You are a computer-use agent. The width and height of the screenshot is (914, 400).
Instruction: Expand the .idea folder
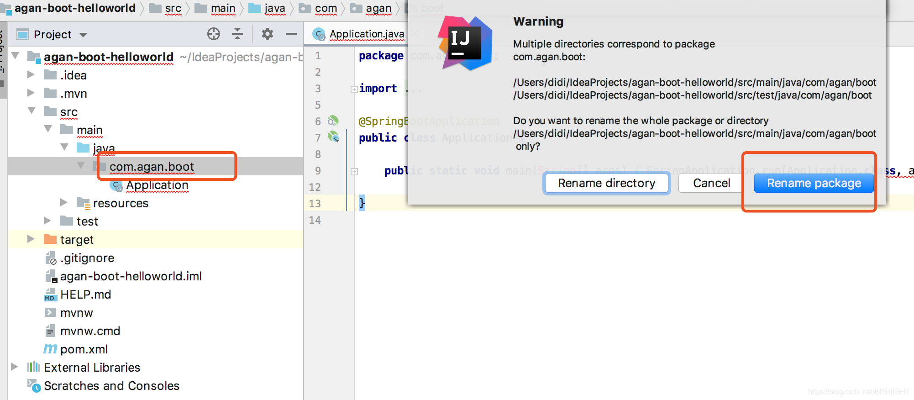tap(31, 74)
